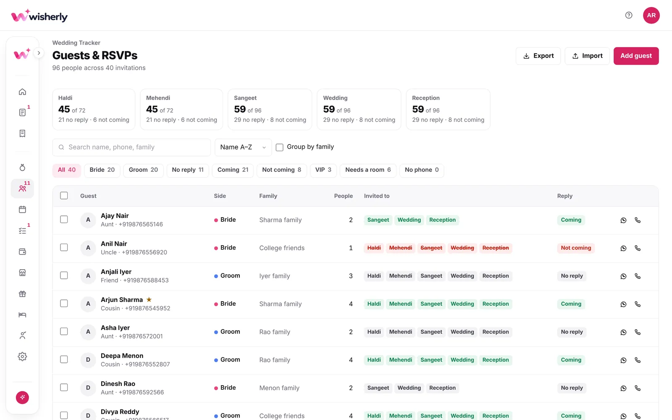Open Anjali Iyer's No reply status
Viewport: 672px width, 420px height.
(572, 276)
